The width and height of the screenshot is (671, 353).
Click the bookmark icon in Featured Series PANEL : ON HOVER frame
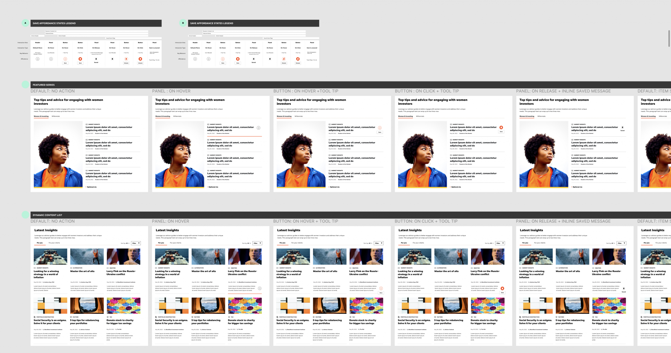258,128
